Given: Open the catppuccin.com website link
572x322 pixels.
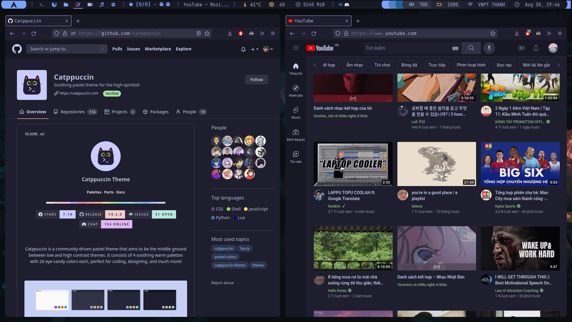Looking at the screenshot, I should click(x=79, y=93).
